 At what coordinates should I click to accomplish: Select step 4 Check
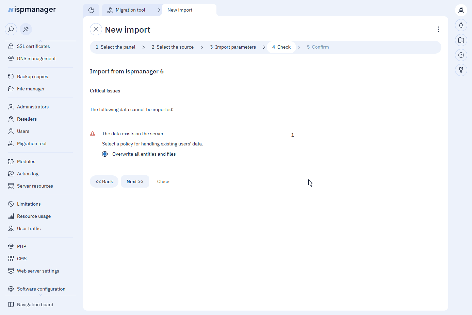point(281,47)
